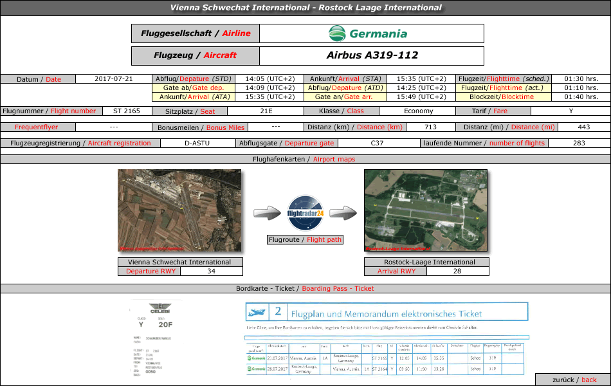
Task: Click distance in km value 713
Action: point(430,127)
